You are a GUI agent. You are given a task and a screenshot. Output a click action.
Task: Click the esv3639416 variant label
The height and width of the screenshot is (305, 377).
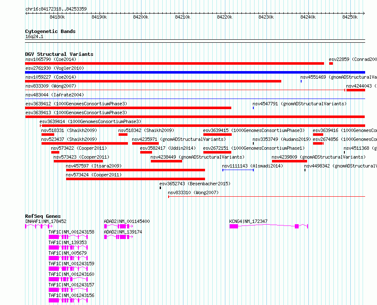345,130
